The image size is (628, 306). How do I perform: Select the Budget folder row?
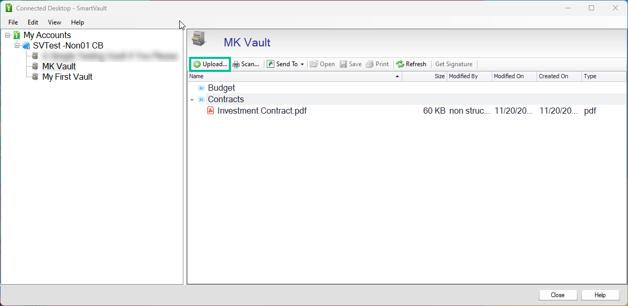406,88
